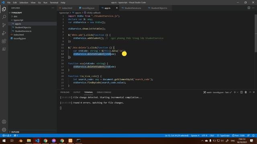Image resolution: width=257 pixels, height=144 pixels.
Task: Open editor More Actions ellipsis
Action: 253,8
